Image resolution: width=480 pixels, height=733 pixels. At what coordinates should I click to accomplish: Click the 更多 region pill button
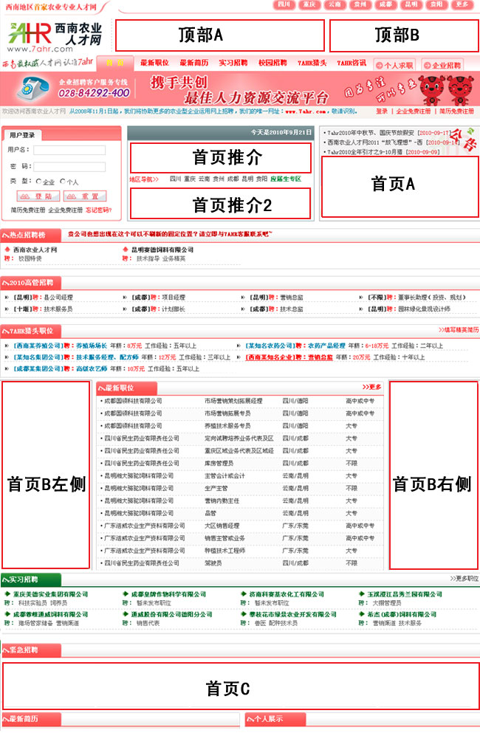pos(462,4)
